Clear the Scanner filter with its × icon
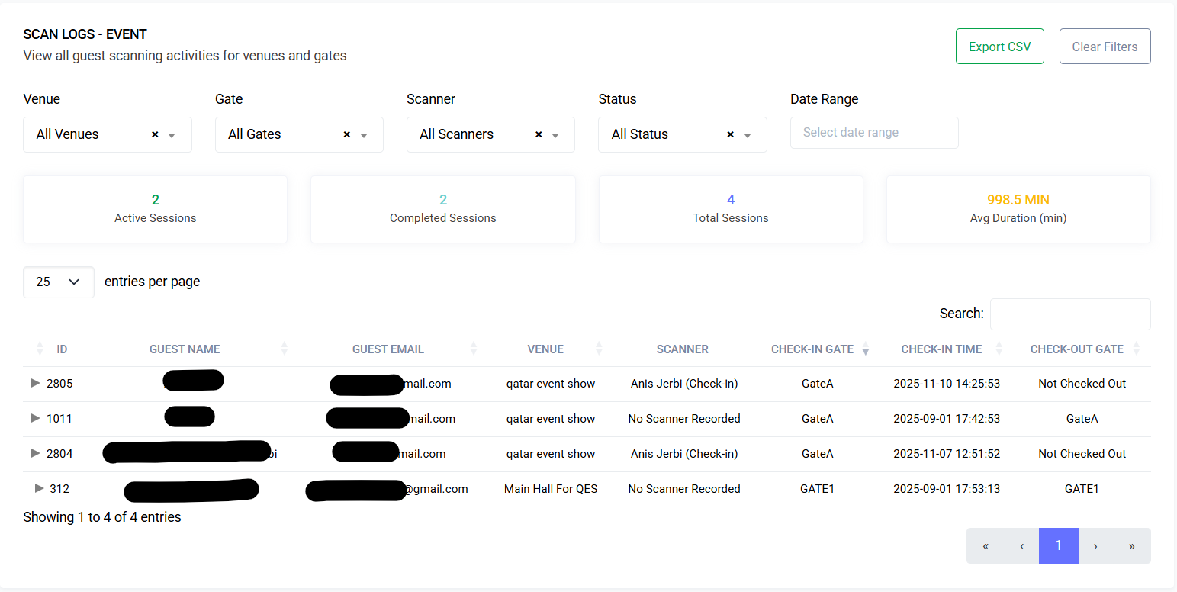The width and height of the screenshot is (1177, 592). coord(538,134)
